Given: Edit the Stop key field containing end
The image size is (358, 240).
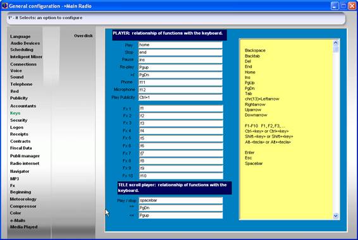Looking at the screenshot, I should pos(180,52).
